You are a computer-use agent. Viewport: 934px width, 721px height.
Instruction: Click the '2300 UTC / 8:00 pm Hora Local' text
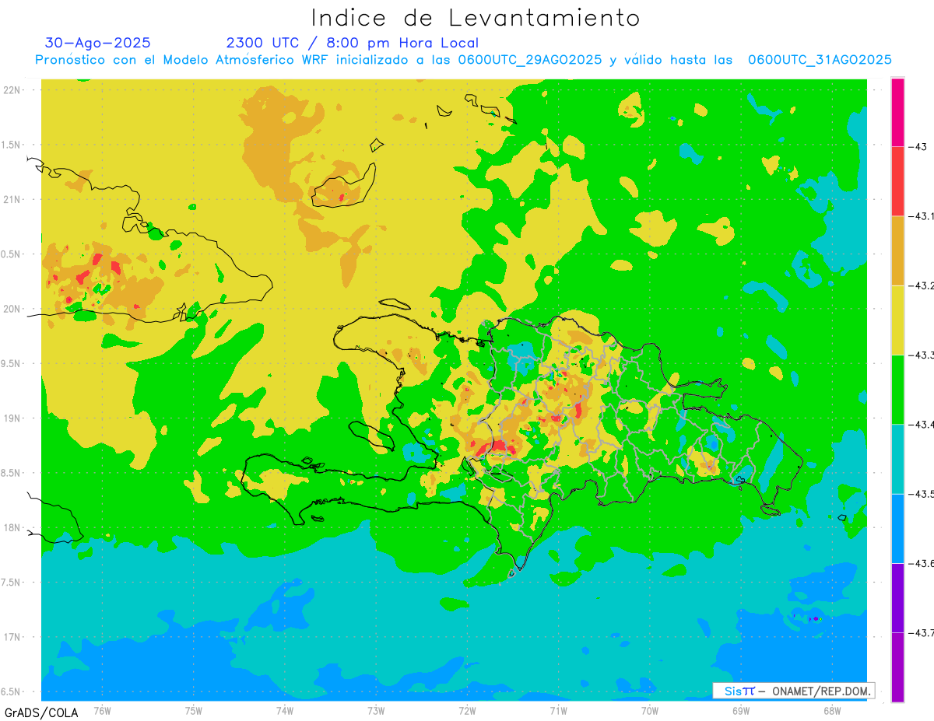353,43
